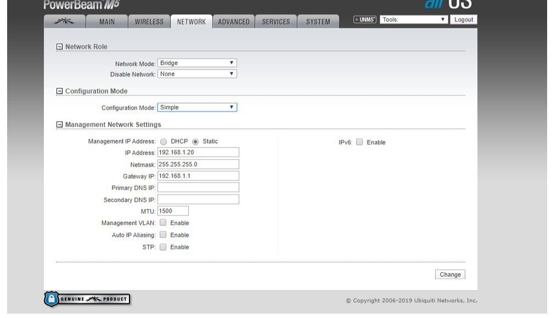Open the Tools dropdown
Viewport: 557px width, 318px height.
click(413, 20)
